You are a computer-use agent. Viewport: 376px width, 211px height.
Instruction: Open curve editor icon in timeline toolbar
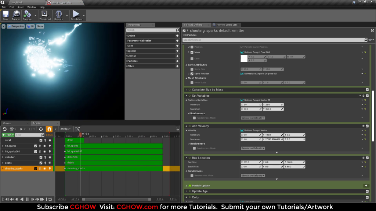[x=77, y=129]
